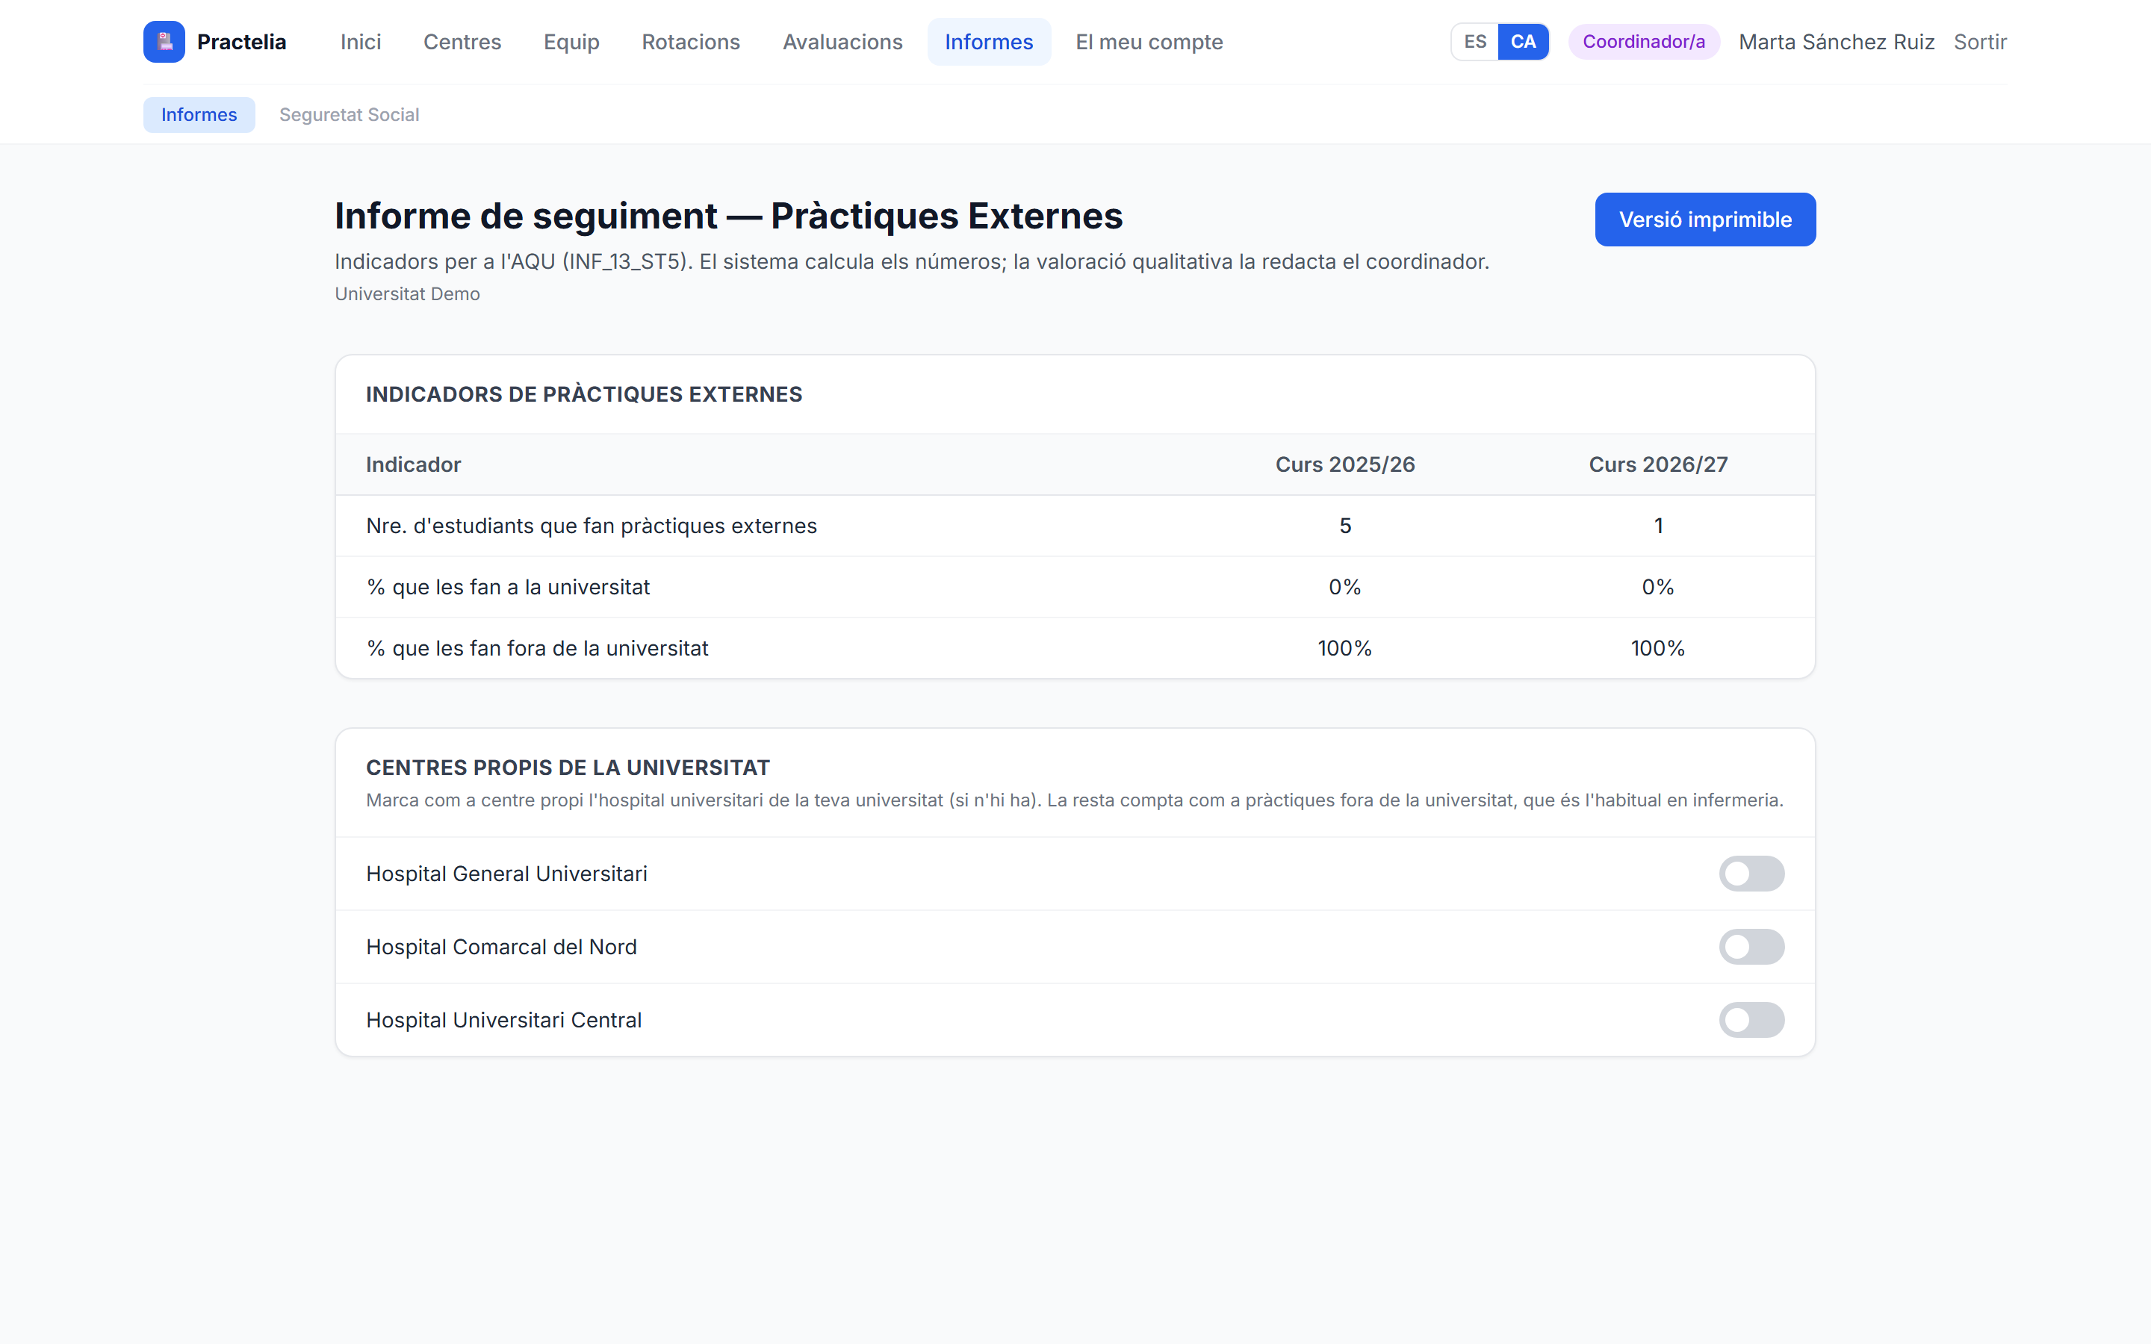
Task: Toggle Hospital Comarcal del Nord switch
Action: click(1751, 947)
